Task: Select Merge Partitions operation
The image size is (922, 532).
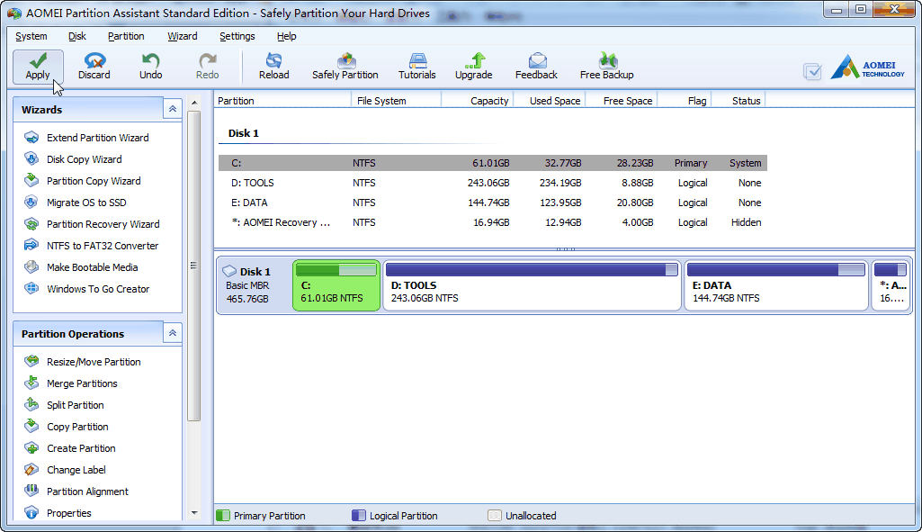Action: click(x=70, y=383)
